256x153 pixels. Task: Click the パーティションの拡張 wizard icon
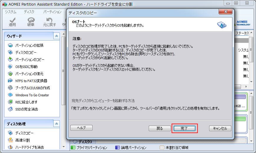(x=10, y=45)
